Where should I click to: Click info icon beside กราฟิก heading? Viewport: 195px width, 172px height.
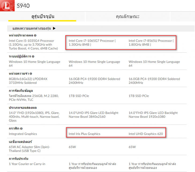point(21,128)
